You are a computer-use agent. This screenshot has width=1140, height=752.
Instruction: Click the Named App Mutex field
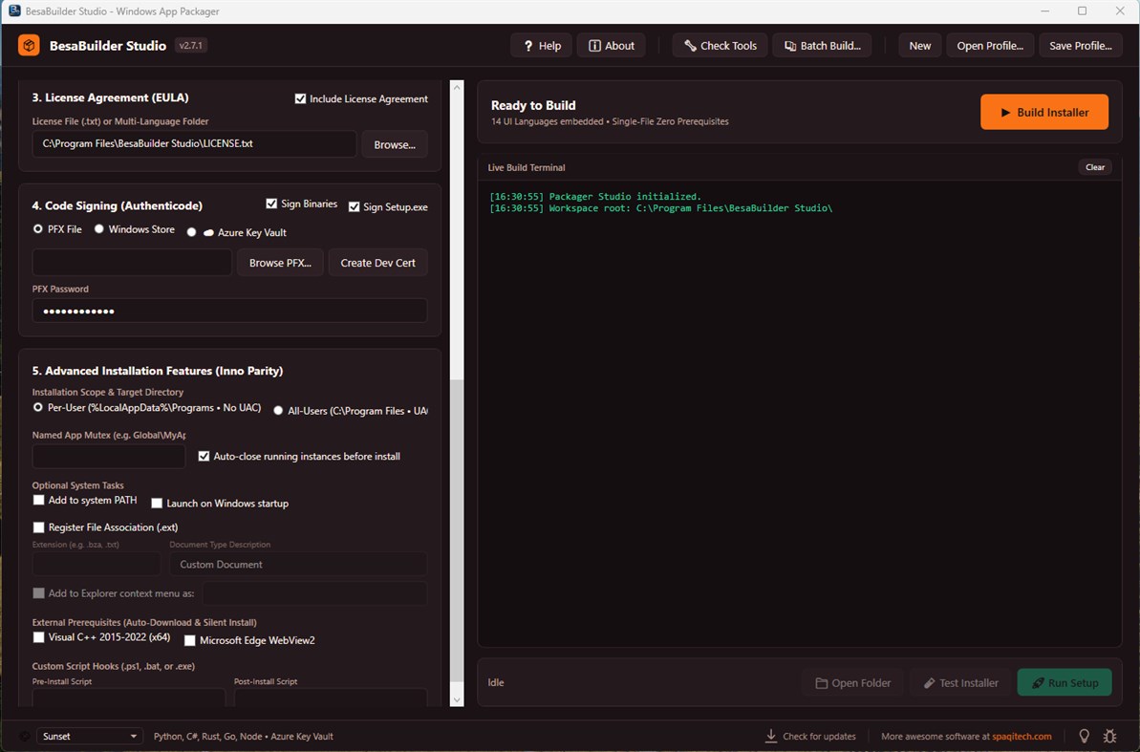pyautogui.click(x=109, y=457)
